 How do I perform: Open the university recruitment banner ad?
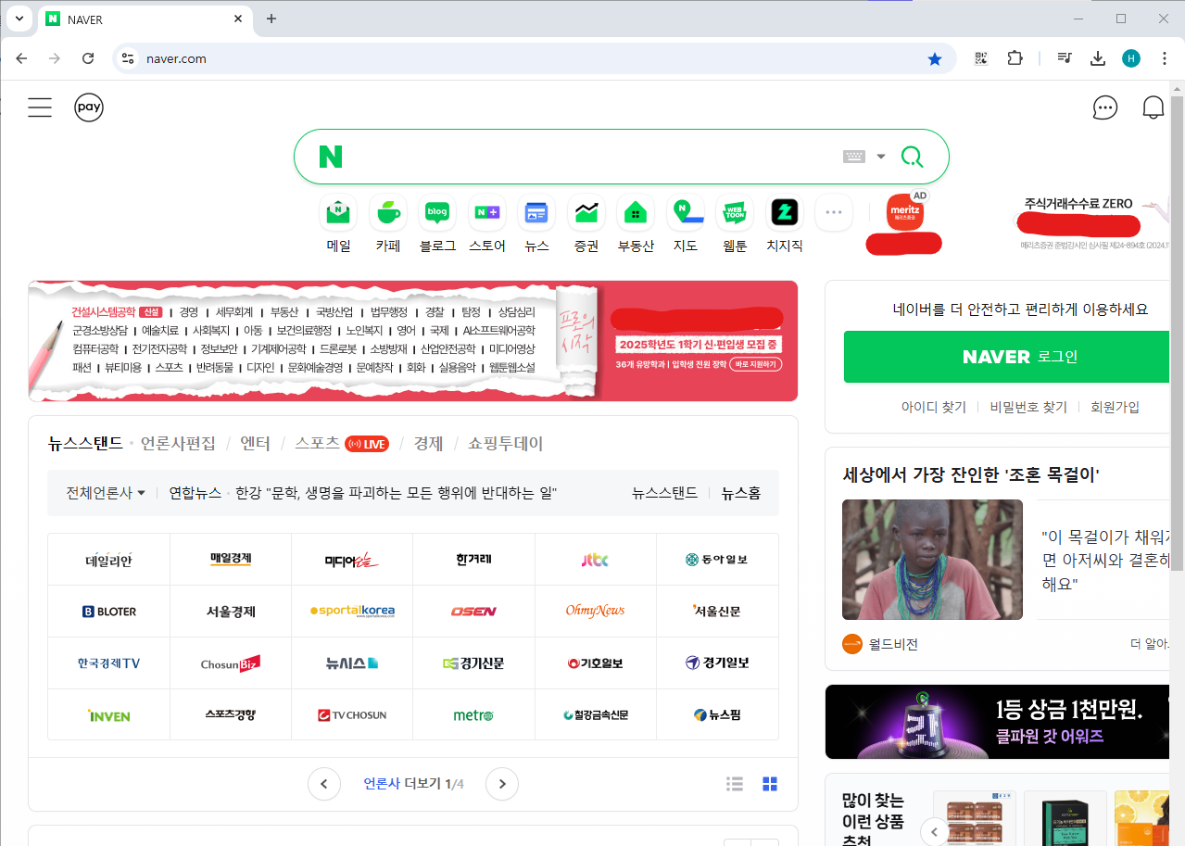(413, 341)
